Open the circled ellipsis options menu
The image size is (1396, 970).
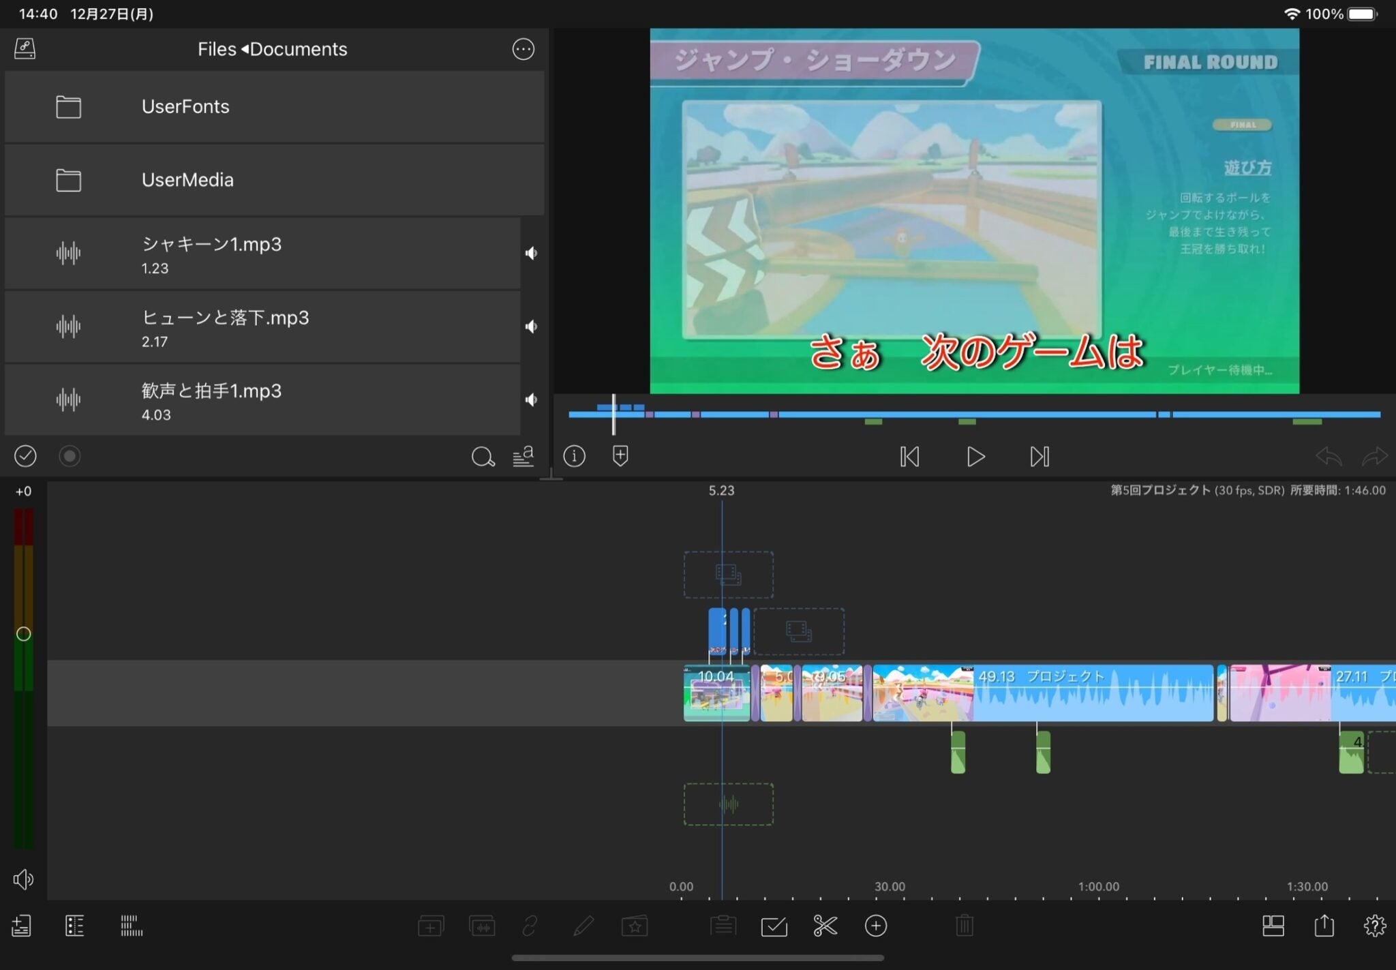[523, 49]
